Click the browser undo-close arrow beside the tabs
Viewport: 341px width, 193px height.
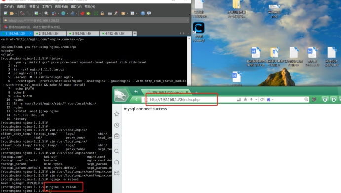[136, 92]
